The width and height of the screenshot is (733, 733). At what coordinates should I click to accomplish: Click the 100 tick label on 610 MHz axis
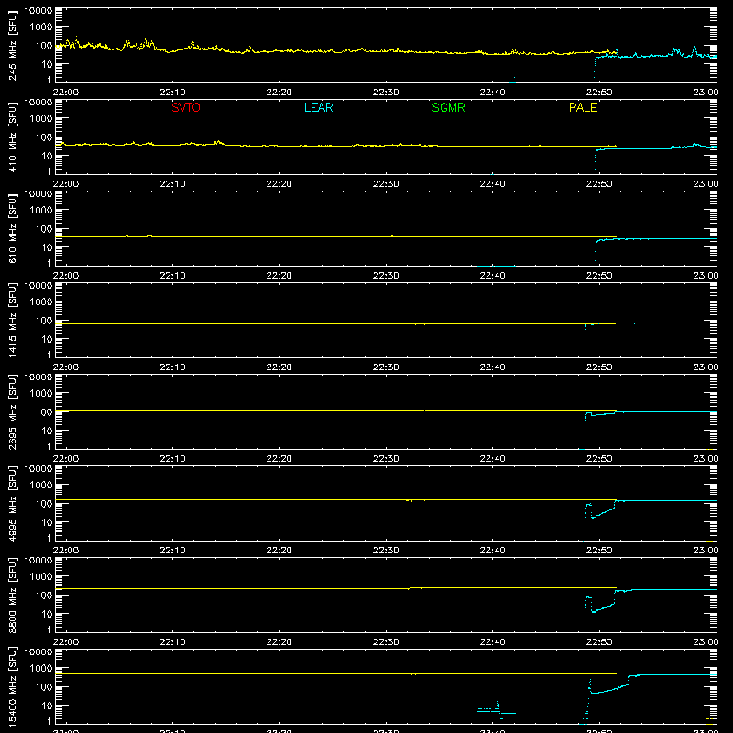pyautogui.click(x=44, y=229)
